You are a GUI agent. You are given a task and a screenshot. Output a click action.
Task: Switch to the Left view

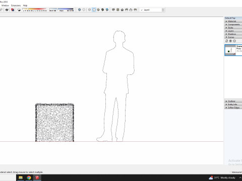point(135,10)
